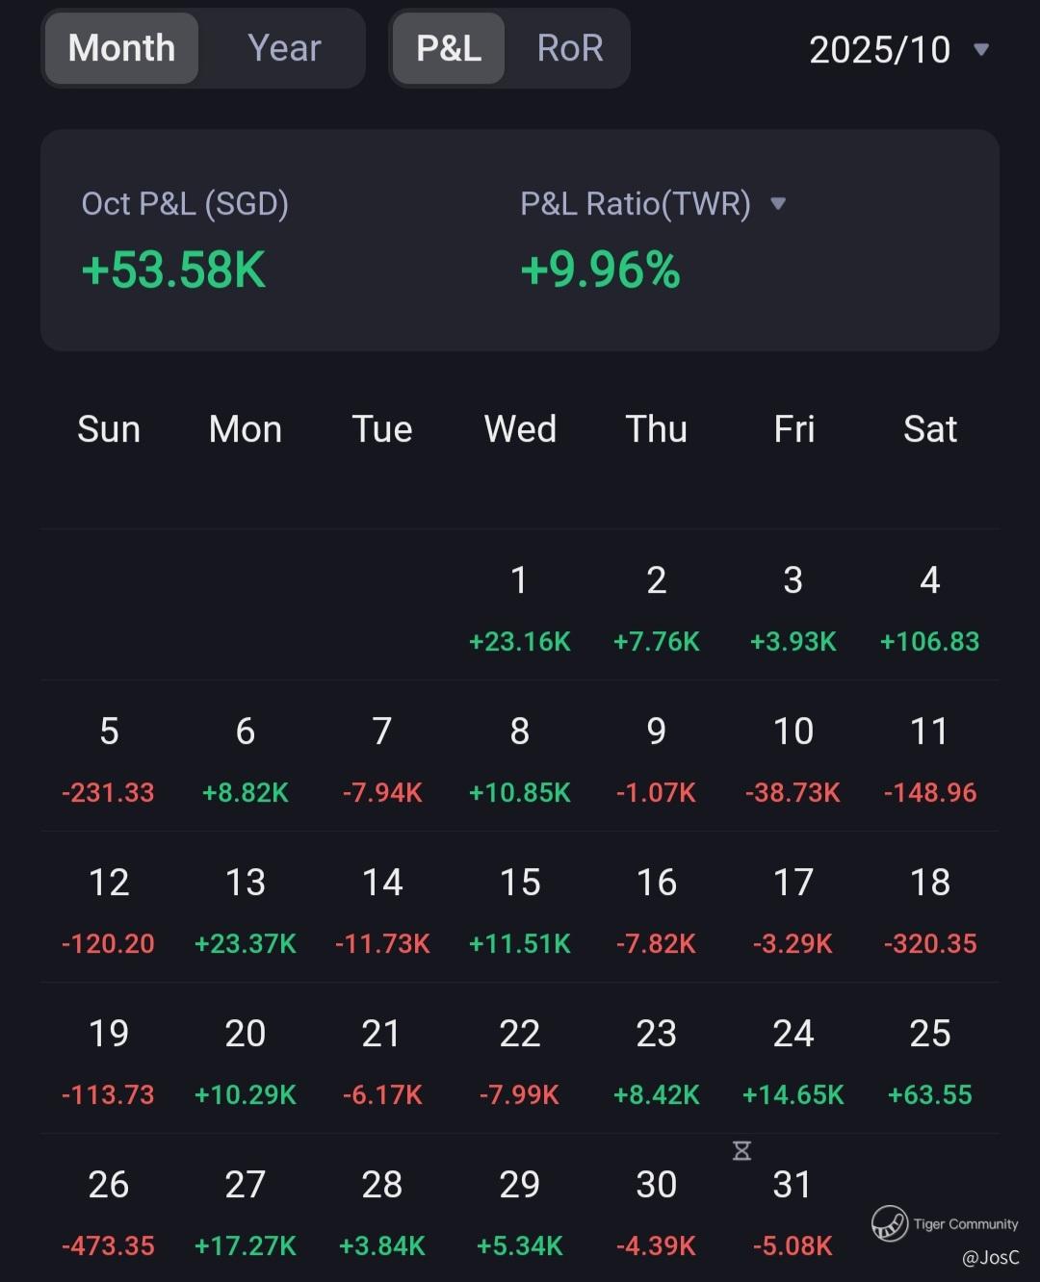Open day 14 showing -11.73K
Screen dimensions: 1040x1282
[382, 910]
